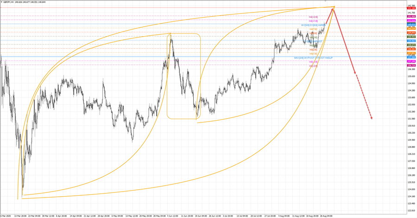
Task: Click the 124.160 price scale value
Action: click(411, 197)
